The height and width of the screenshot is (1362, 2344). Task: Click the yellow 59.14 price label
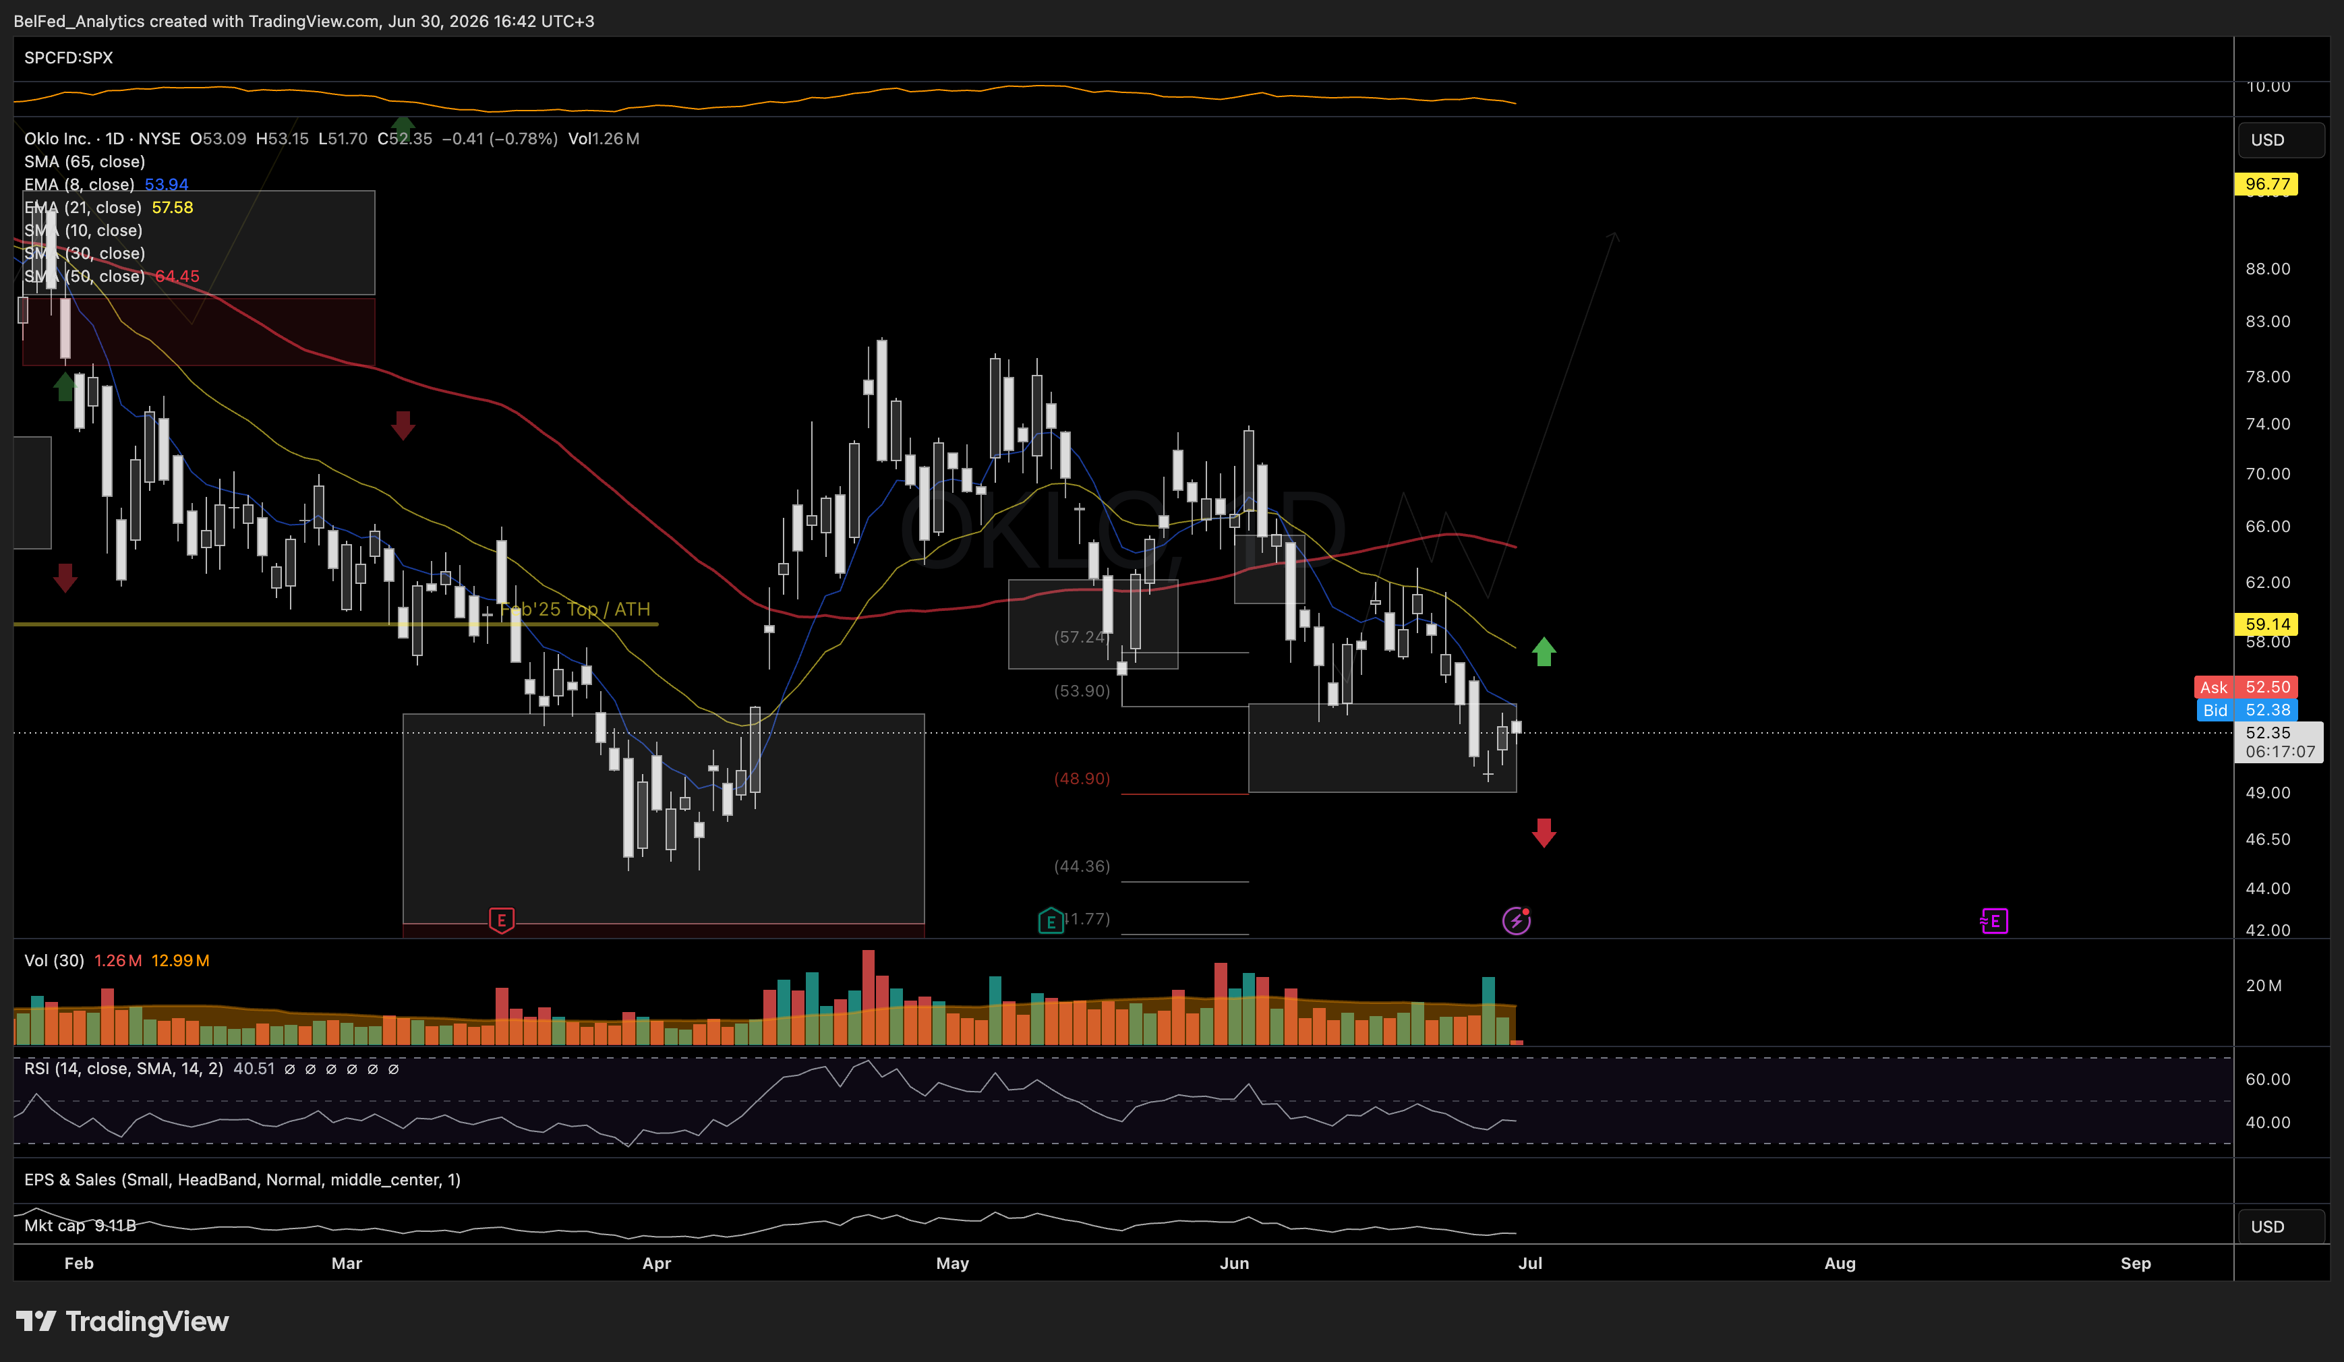point(2266,624)
